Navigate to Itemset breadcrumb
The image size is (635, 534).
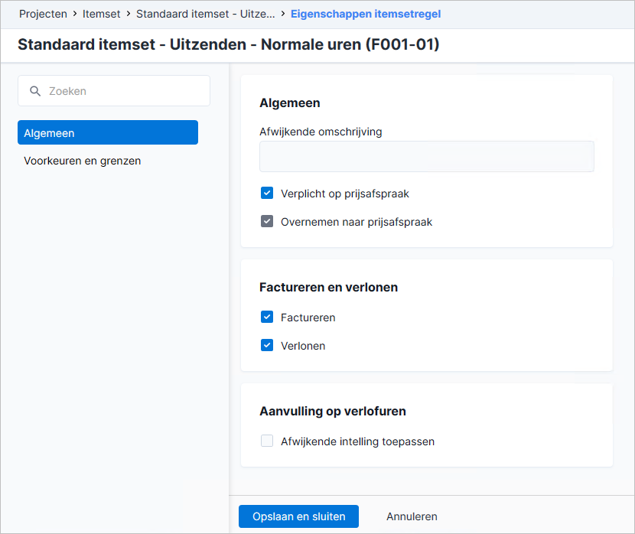(101, 14)
